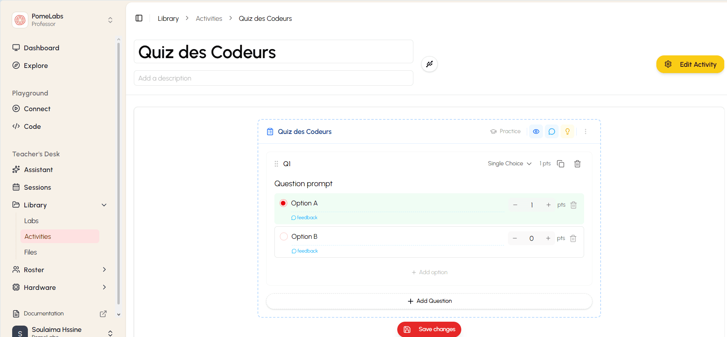Image resolution: width=727 pixels, height=337 pixels.
Task: Open the Single Choice question type dropdown
Action: click(x=510, y=163)
